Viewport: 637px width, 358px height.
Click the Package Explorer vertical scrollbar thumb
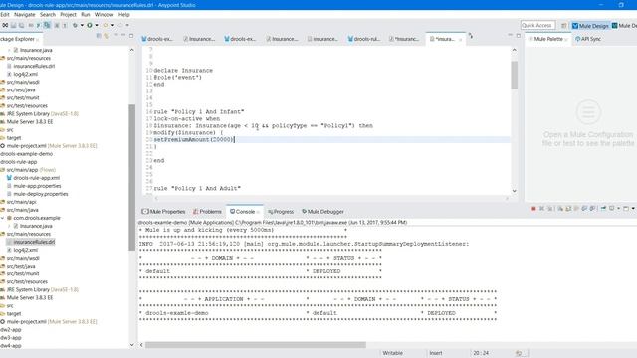131,177
